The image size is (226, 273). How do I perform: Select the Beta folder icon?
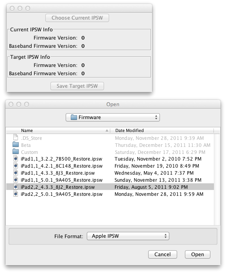click(x=16, y=145)
